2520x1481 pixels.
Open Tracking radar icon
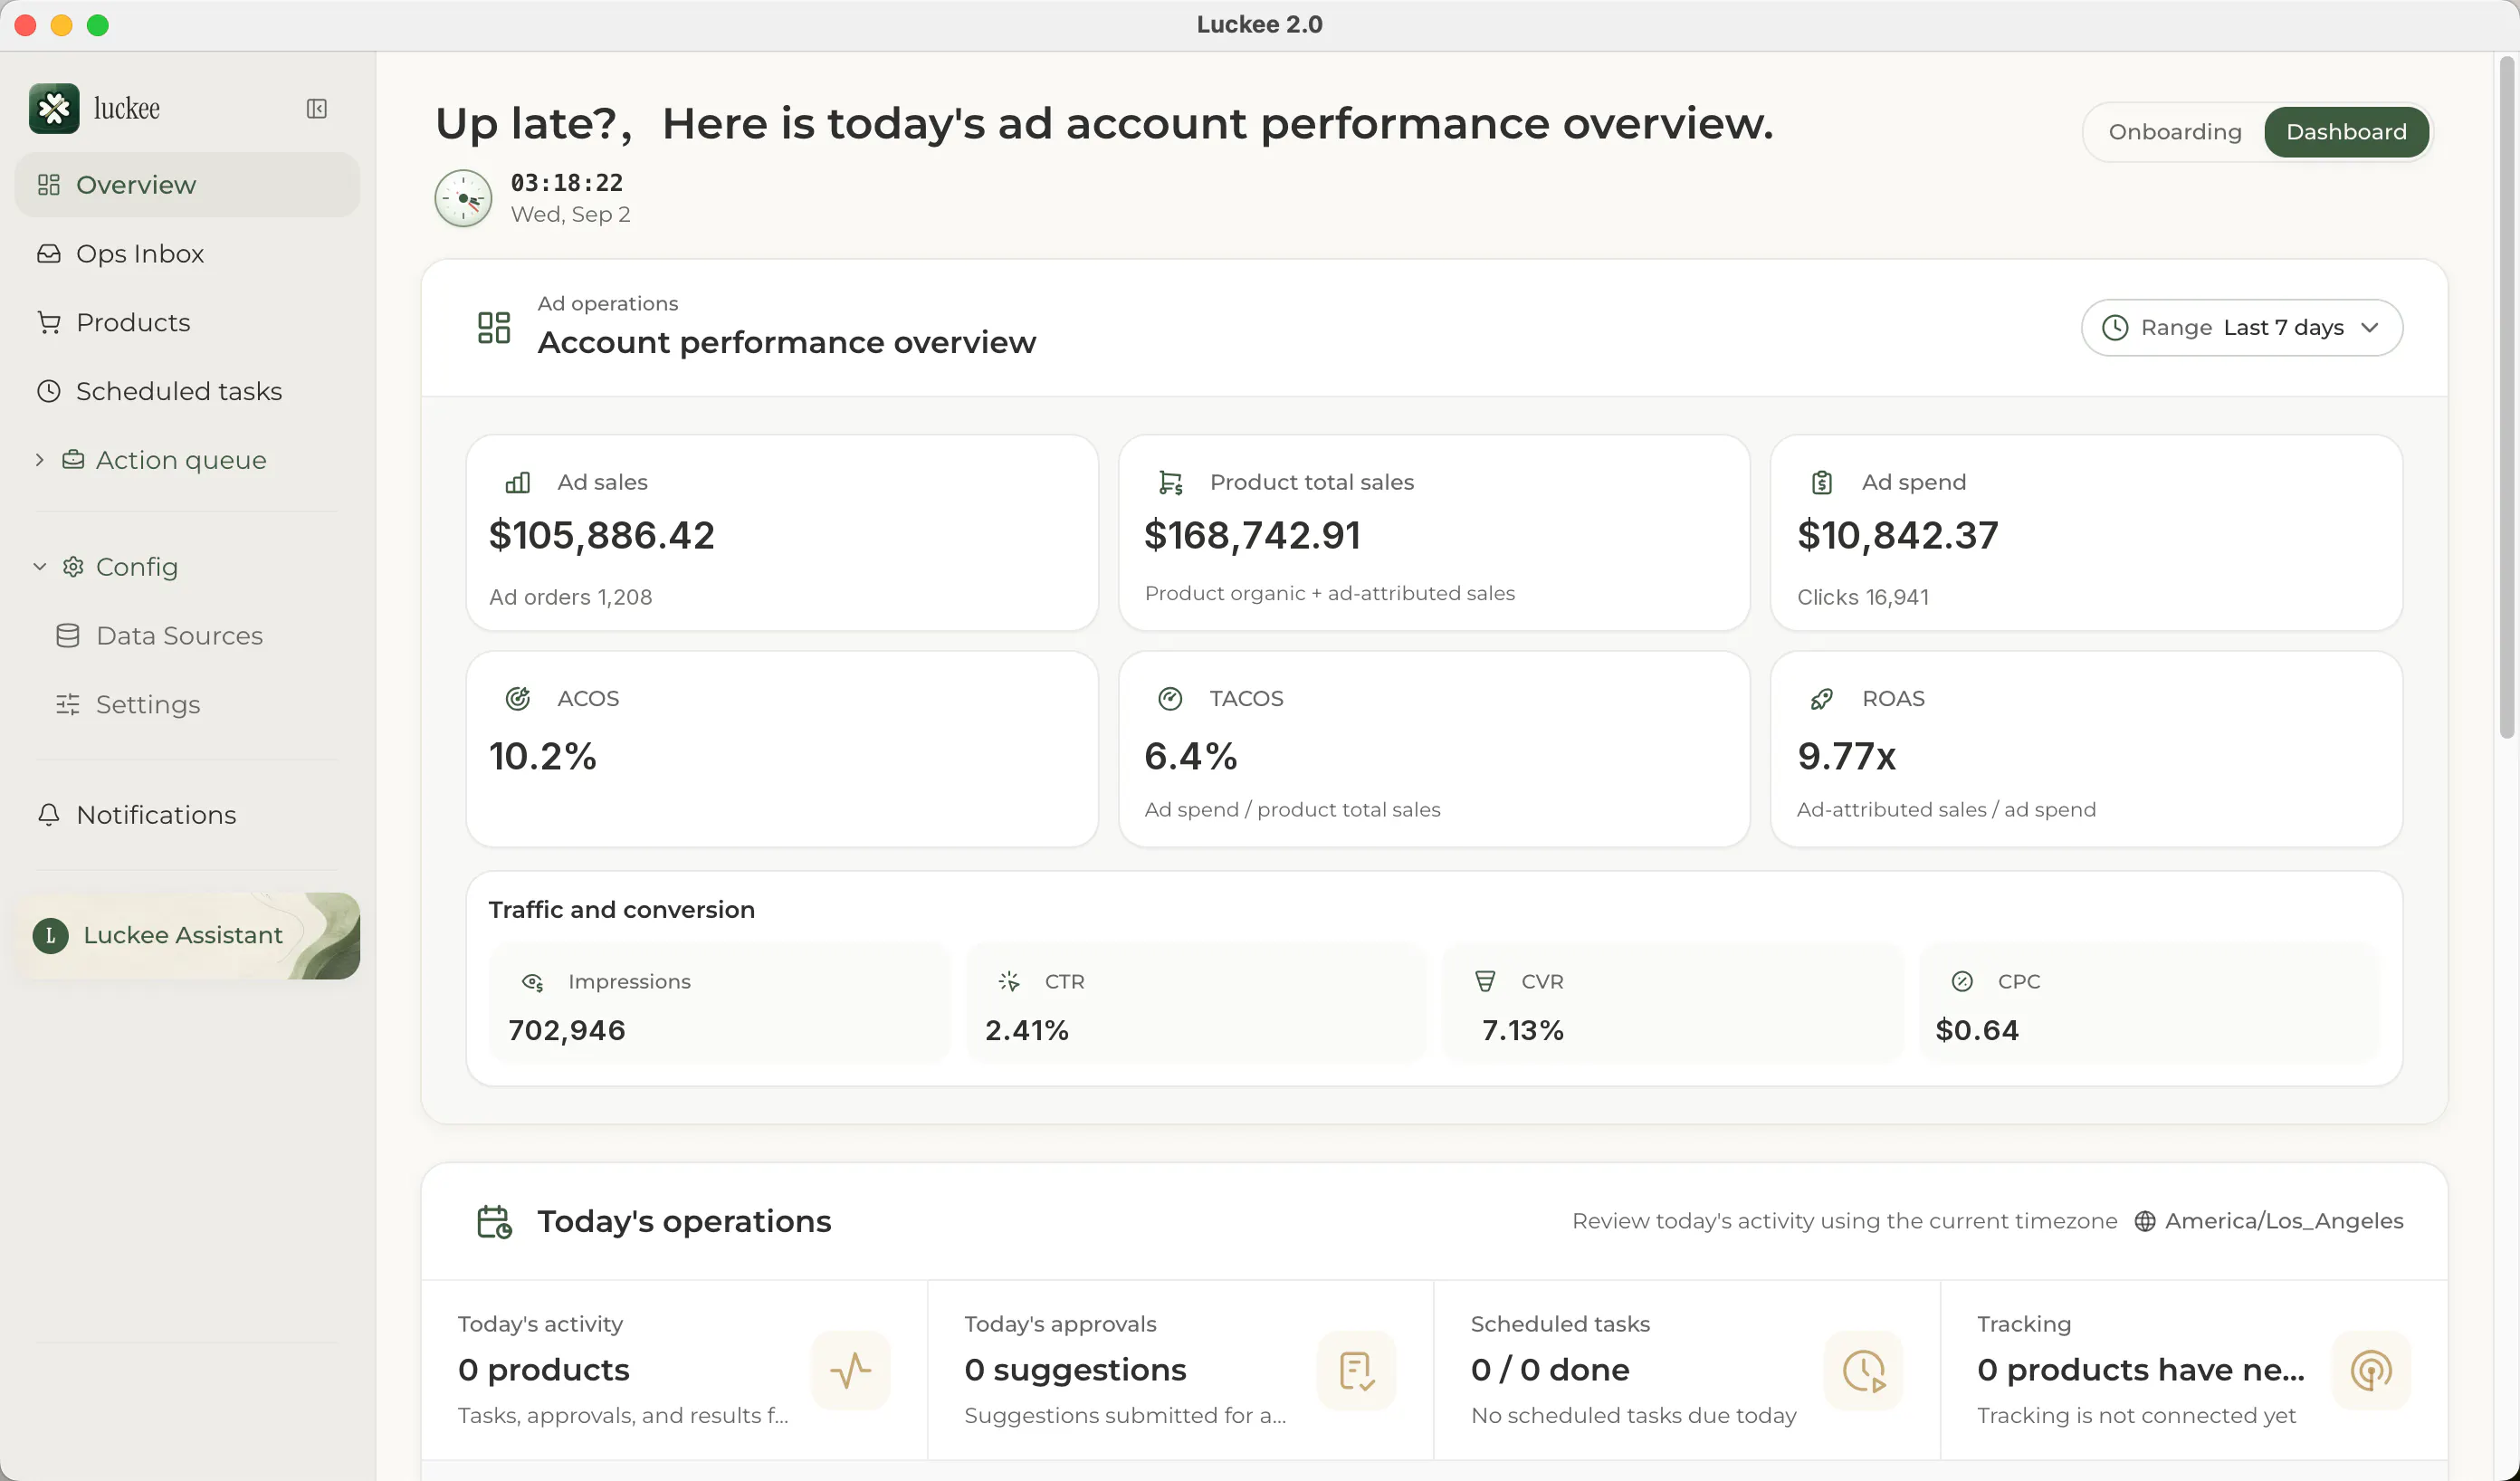point(2371,1370)
